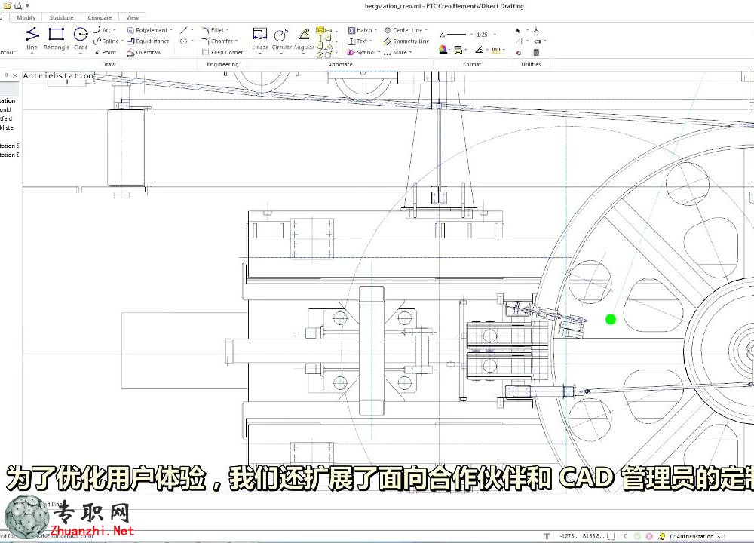
Task: Switch to the Compare ribbon tab
Action: [x=100, y=17]
